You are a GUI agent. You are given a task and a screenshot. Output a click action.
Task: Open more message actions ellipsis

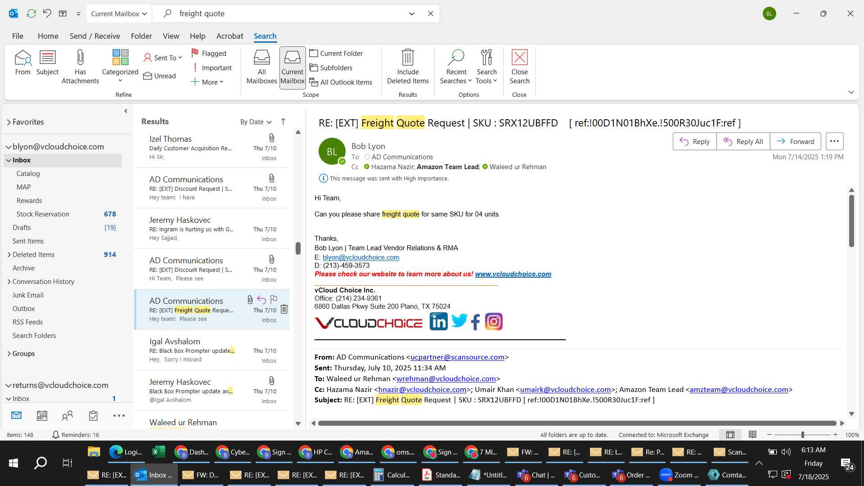click(x=834, y=141)
